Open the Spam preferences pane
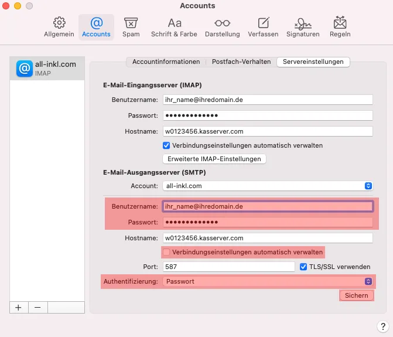 pyautogui.click(x=131, y=27)
